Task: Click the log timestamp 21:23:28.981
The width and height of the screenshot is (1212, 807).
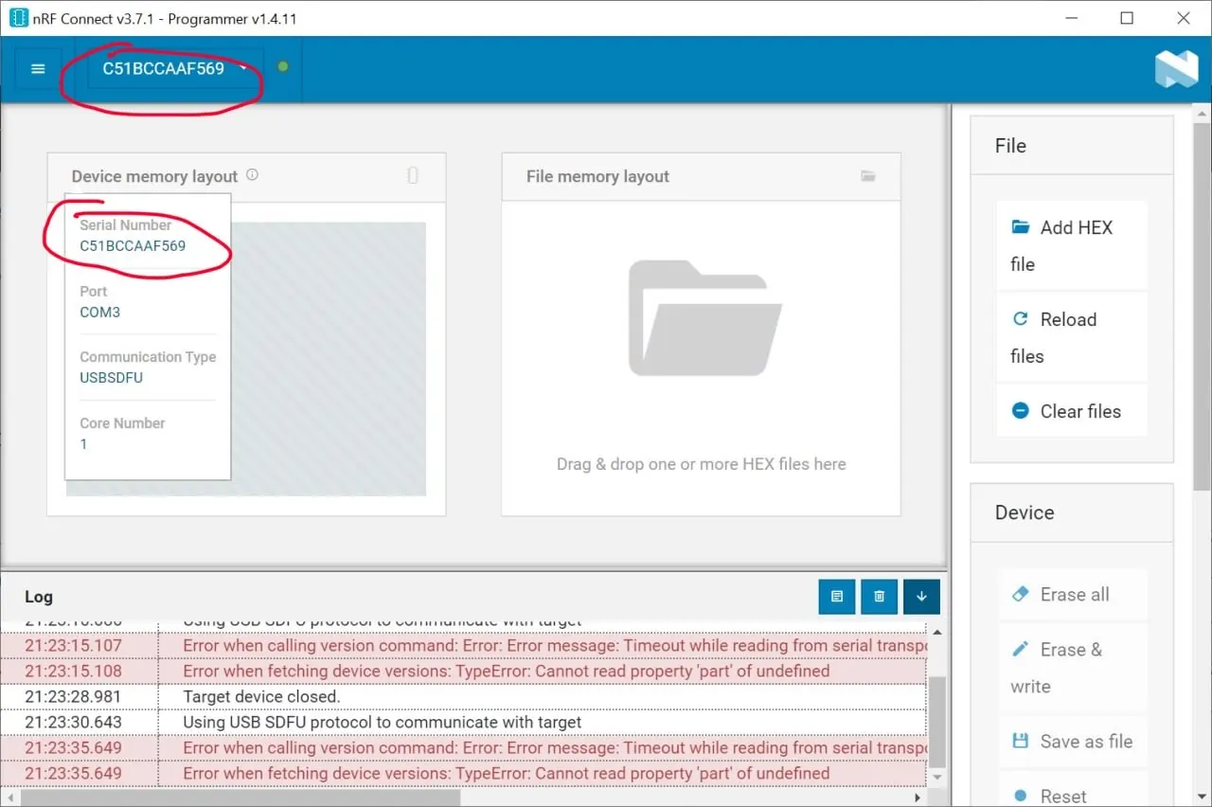Action: pos(74,697)
